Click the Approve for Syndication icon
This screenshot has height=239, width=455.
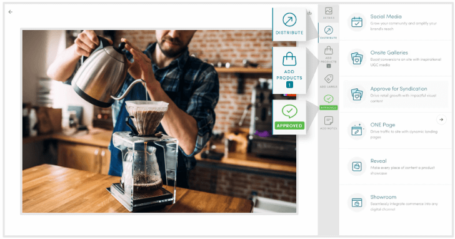(x=357, y=94)
